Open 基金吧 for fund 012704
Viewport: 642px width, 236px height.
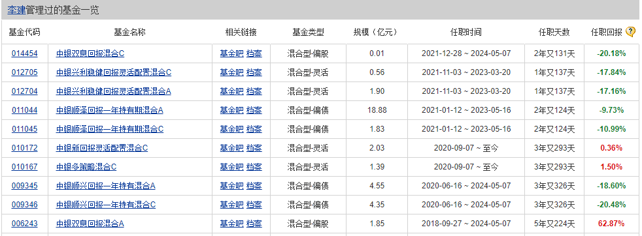[x=231, y=91]
